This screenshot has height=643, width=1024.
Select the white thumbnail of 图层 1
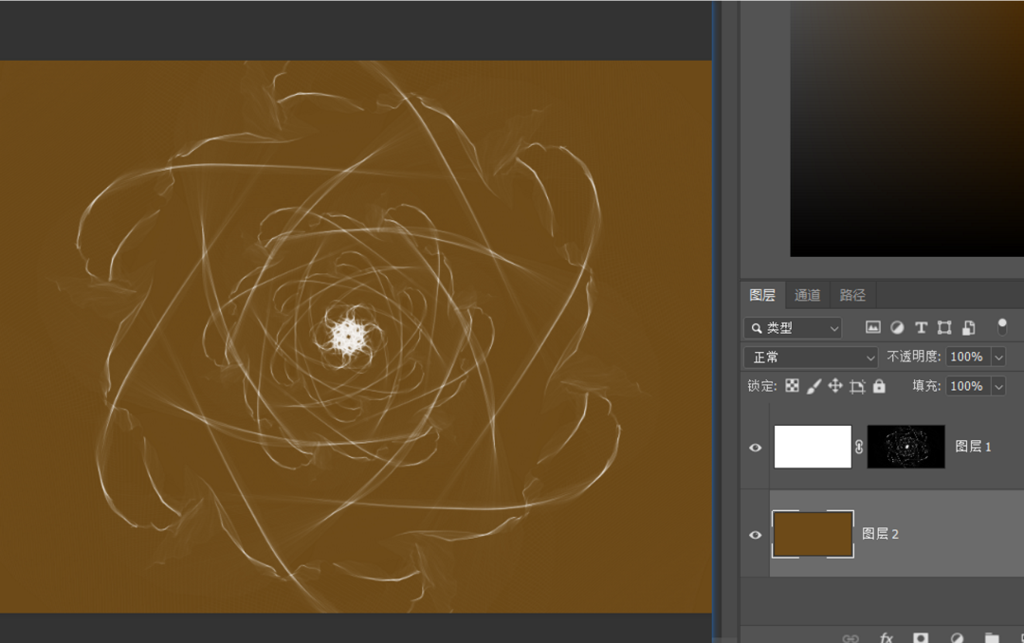coord(814,447)
